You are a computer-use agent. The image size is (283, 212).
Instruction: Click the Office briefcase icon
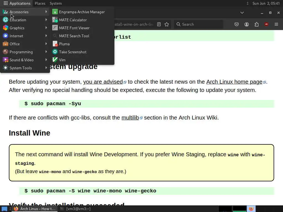pyautogui.click(x=6, y=44)
